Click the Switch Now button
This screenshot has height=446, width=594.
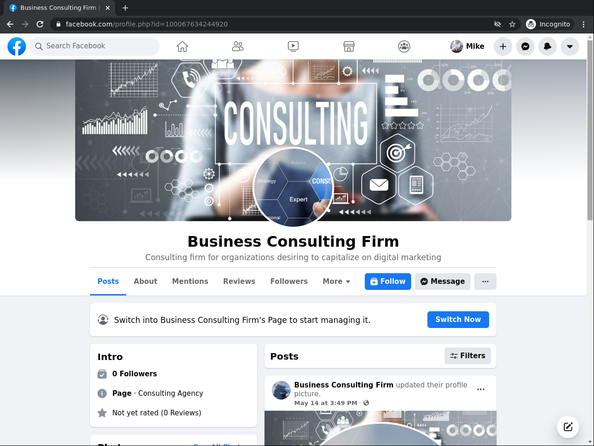pyautogui.click(x=458, y=320)
